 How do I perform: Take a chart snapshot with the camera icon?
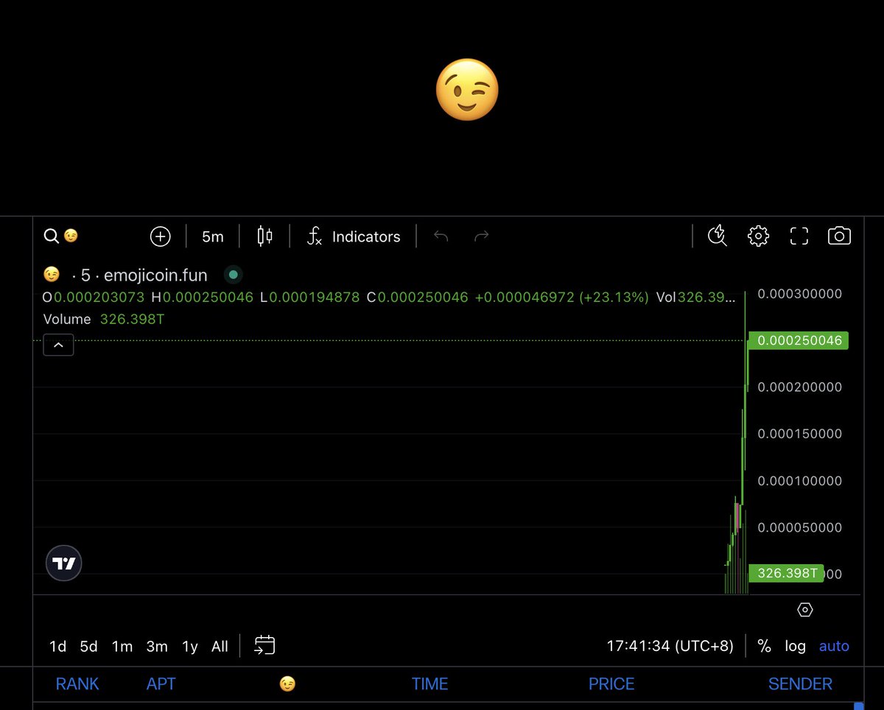point(839,236)
